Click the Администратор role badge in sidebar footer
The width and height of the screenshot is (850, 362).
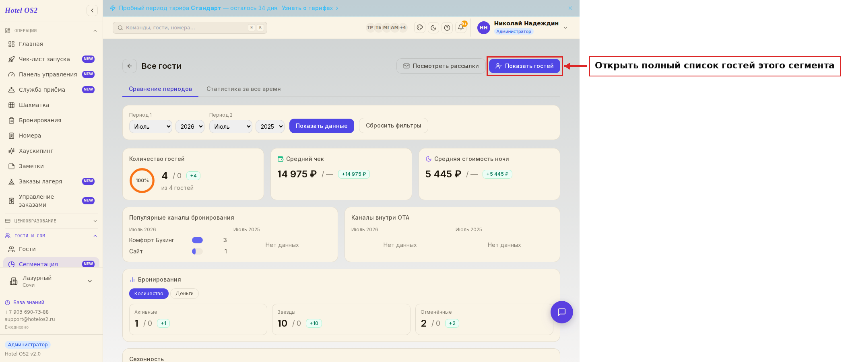pyautogui.click(x=28, y=345)
